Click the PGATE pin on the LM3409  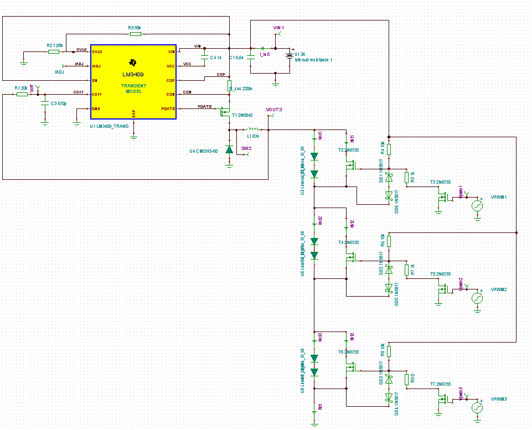pyautogui.click(x=168, y=109)
